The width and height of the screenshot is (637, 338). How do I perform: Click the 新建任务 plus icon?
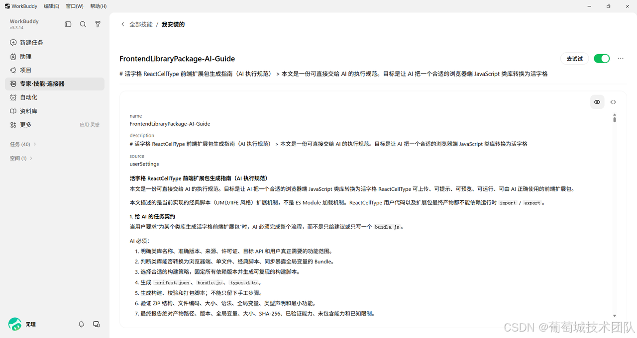pyautogui.click(x=13, y=43)
